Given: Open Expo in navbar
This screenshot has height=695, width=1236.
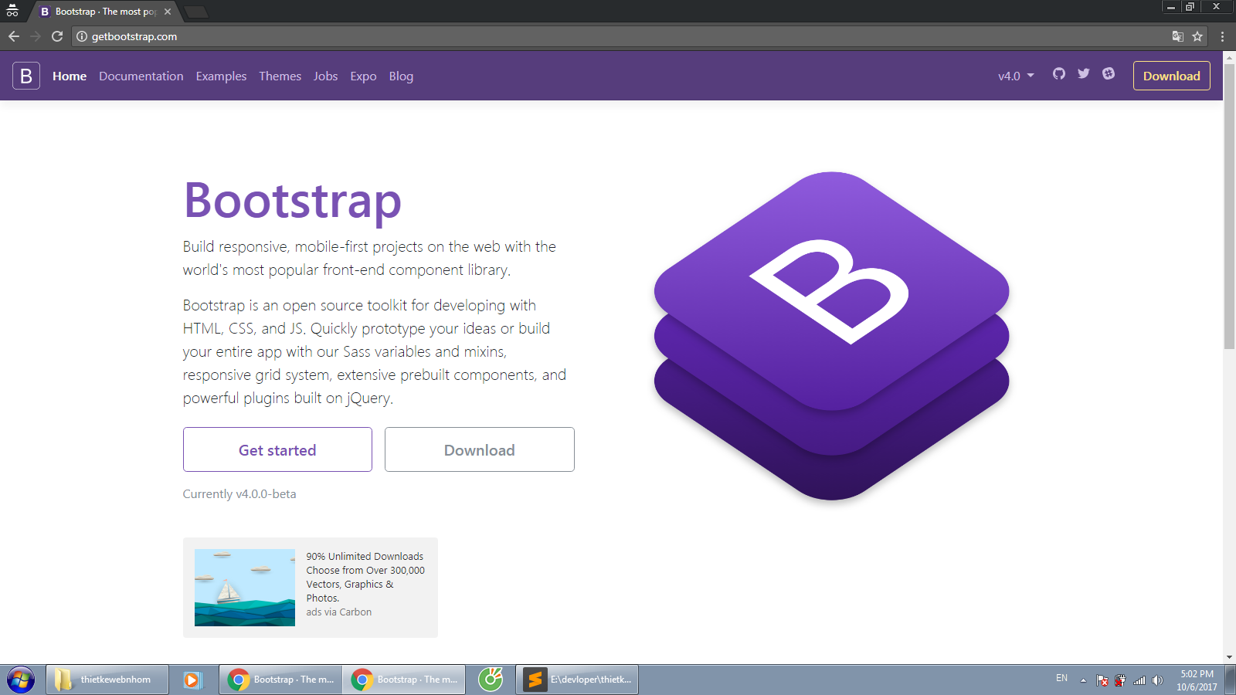Looking at the screenshot, I should [x=363, y=76].
